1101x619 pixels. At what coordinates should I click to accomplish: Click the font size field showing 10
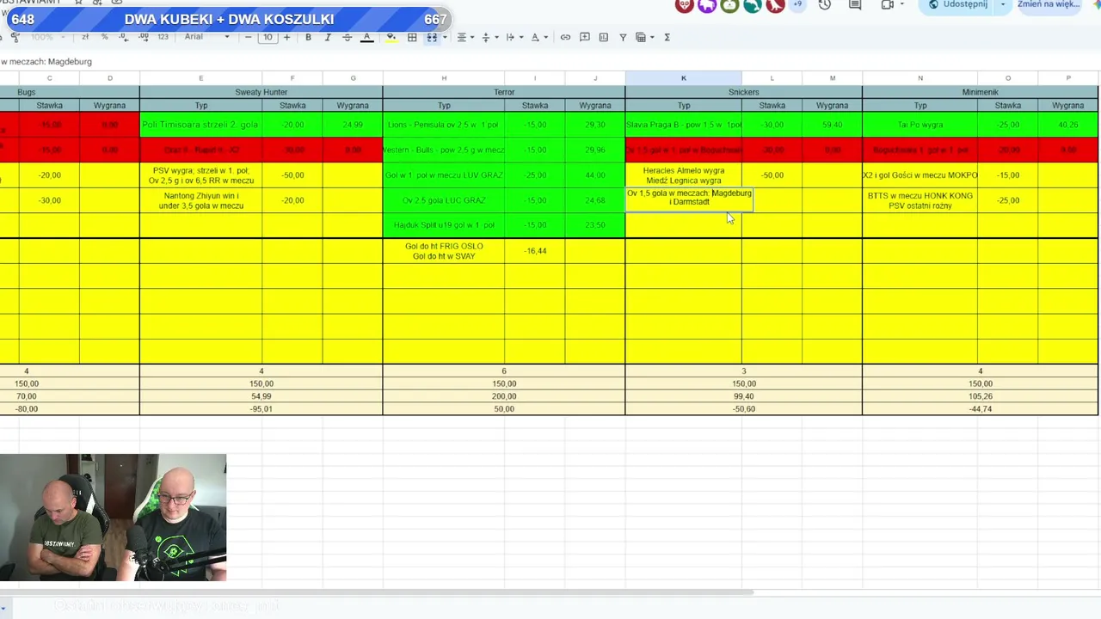[268, 37]
